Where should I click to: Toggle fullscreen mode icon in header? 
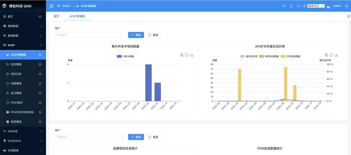[x=298, y=6]
